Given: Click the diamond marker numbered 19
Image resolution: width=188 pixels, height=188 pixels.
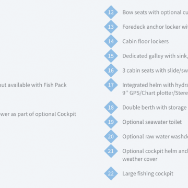Looking at the screenshot, I should [x=111, y=122].
